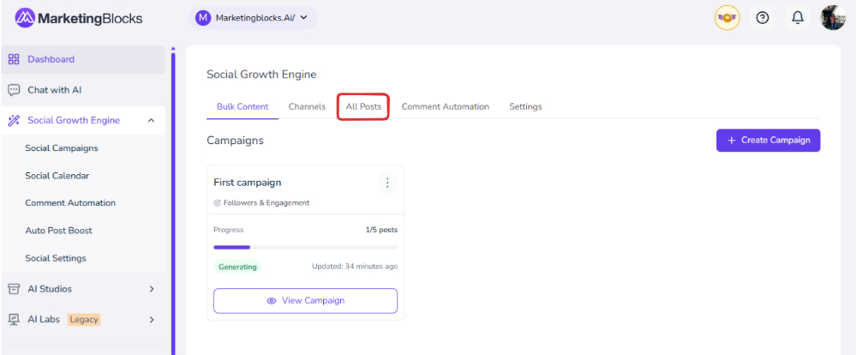Screen dimensions: 857x355
Task: Click the View Campaign button
Action: 305,301
